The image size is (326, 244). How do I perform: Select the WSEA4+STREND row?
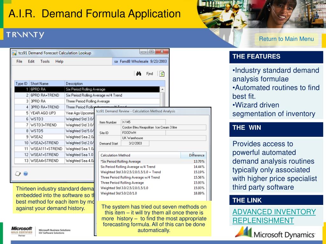point(54,160)
